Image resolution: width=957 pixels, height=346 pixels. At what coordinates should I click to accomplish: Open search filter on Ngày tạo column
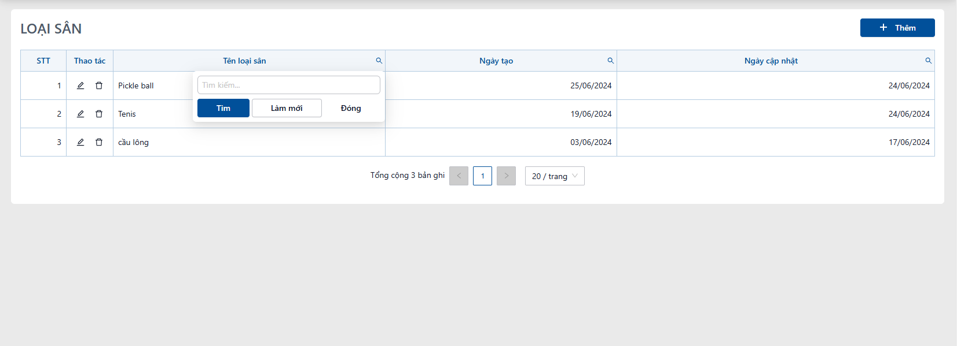(x=611, y=61)
